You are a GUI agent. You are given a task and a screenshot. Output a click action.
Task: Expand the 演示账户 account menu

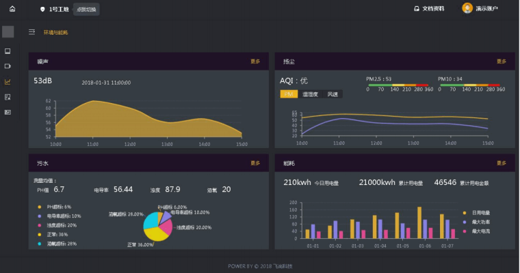(x=486, y=9)
